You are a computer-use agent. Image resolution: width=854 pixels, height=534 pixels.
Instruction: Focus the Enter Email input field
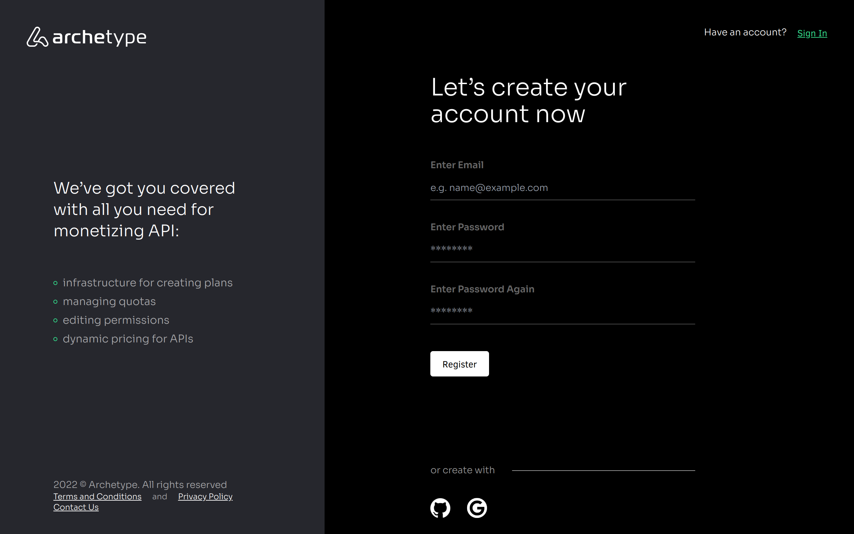(x=562, y=188)
